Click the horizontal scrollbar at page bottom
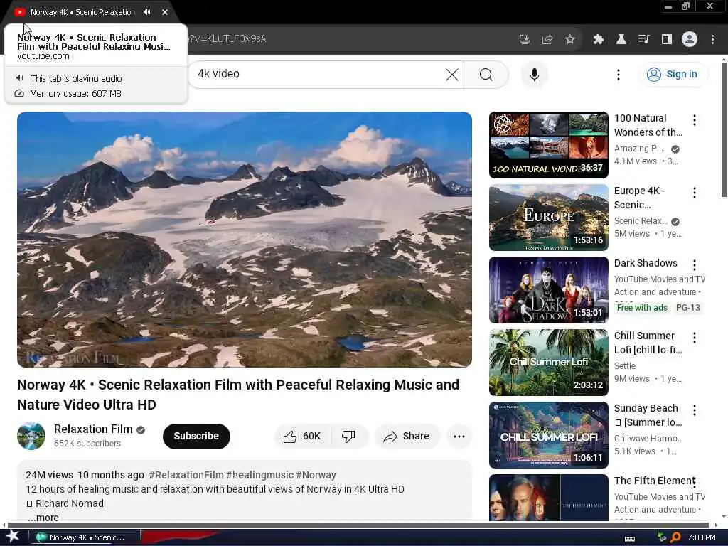 pyautogui.click(x=357, y=525)
